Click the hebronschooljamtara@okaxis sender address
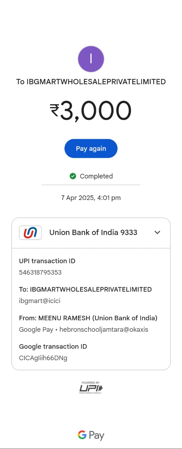182x449 pixels. tap(104, 329)
